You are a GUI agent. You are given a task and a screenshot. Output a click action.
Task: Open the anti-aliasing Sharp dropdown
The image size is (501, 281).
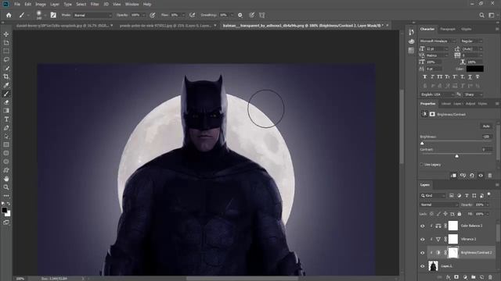coord(473,94)
